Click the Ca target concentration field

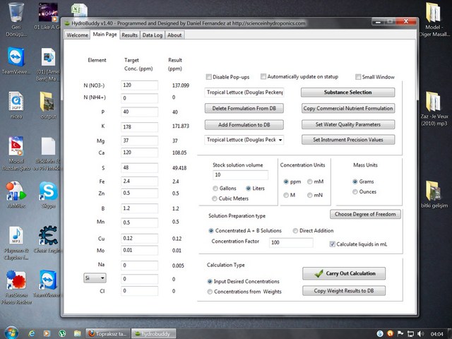(x=140, y=153)
